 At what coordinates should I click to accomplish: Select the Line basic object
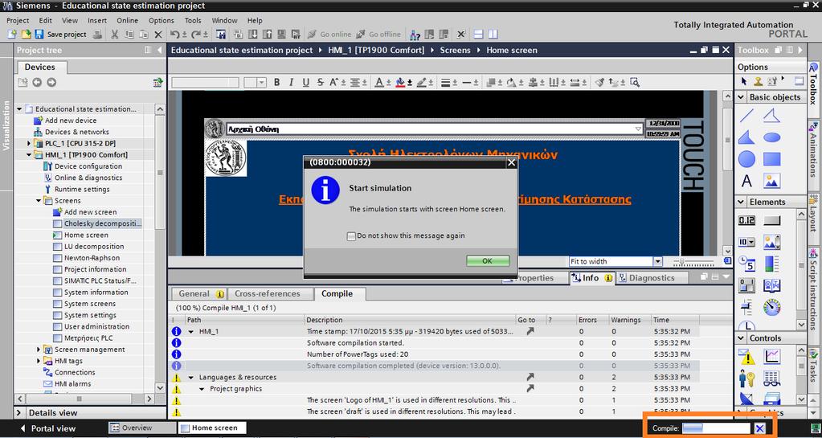pos(746,116)
